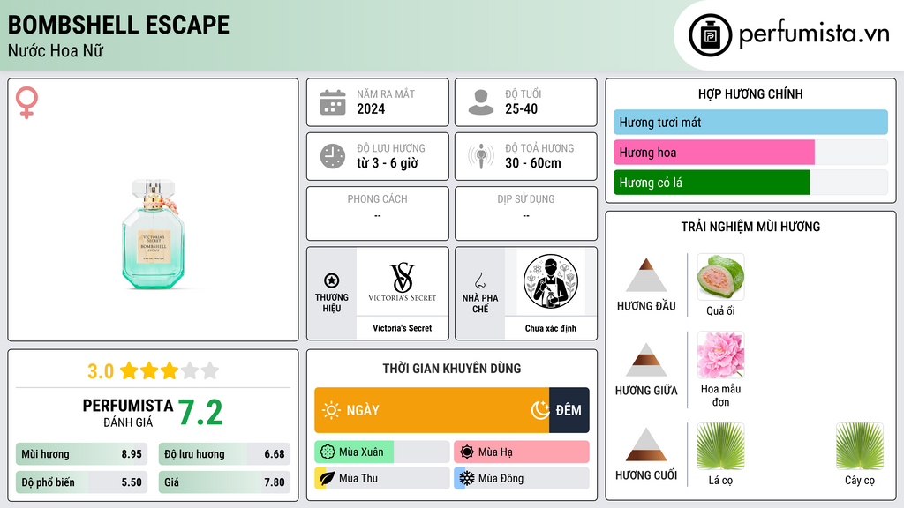This screenshot has width=904, height=508.
Task: Click the sun icon for Mùa Hạ
Action: (x=467, y=452)
